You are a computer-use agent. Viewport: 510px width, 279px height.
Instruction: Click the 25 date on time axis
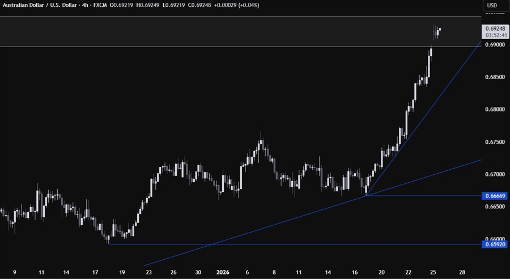432,272
